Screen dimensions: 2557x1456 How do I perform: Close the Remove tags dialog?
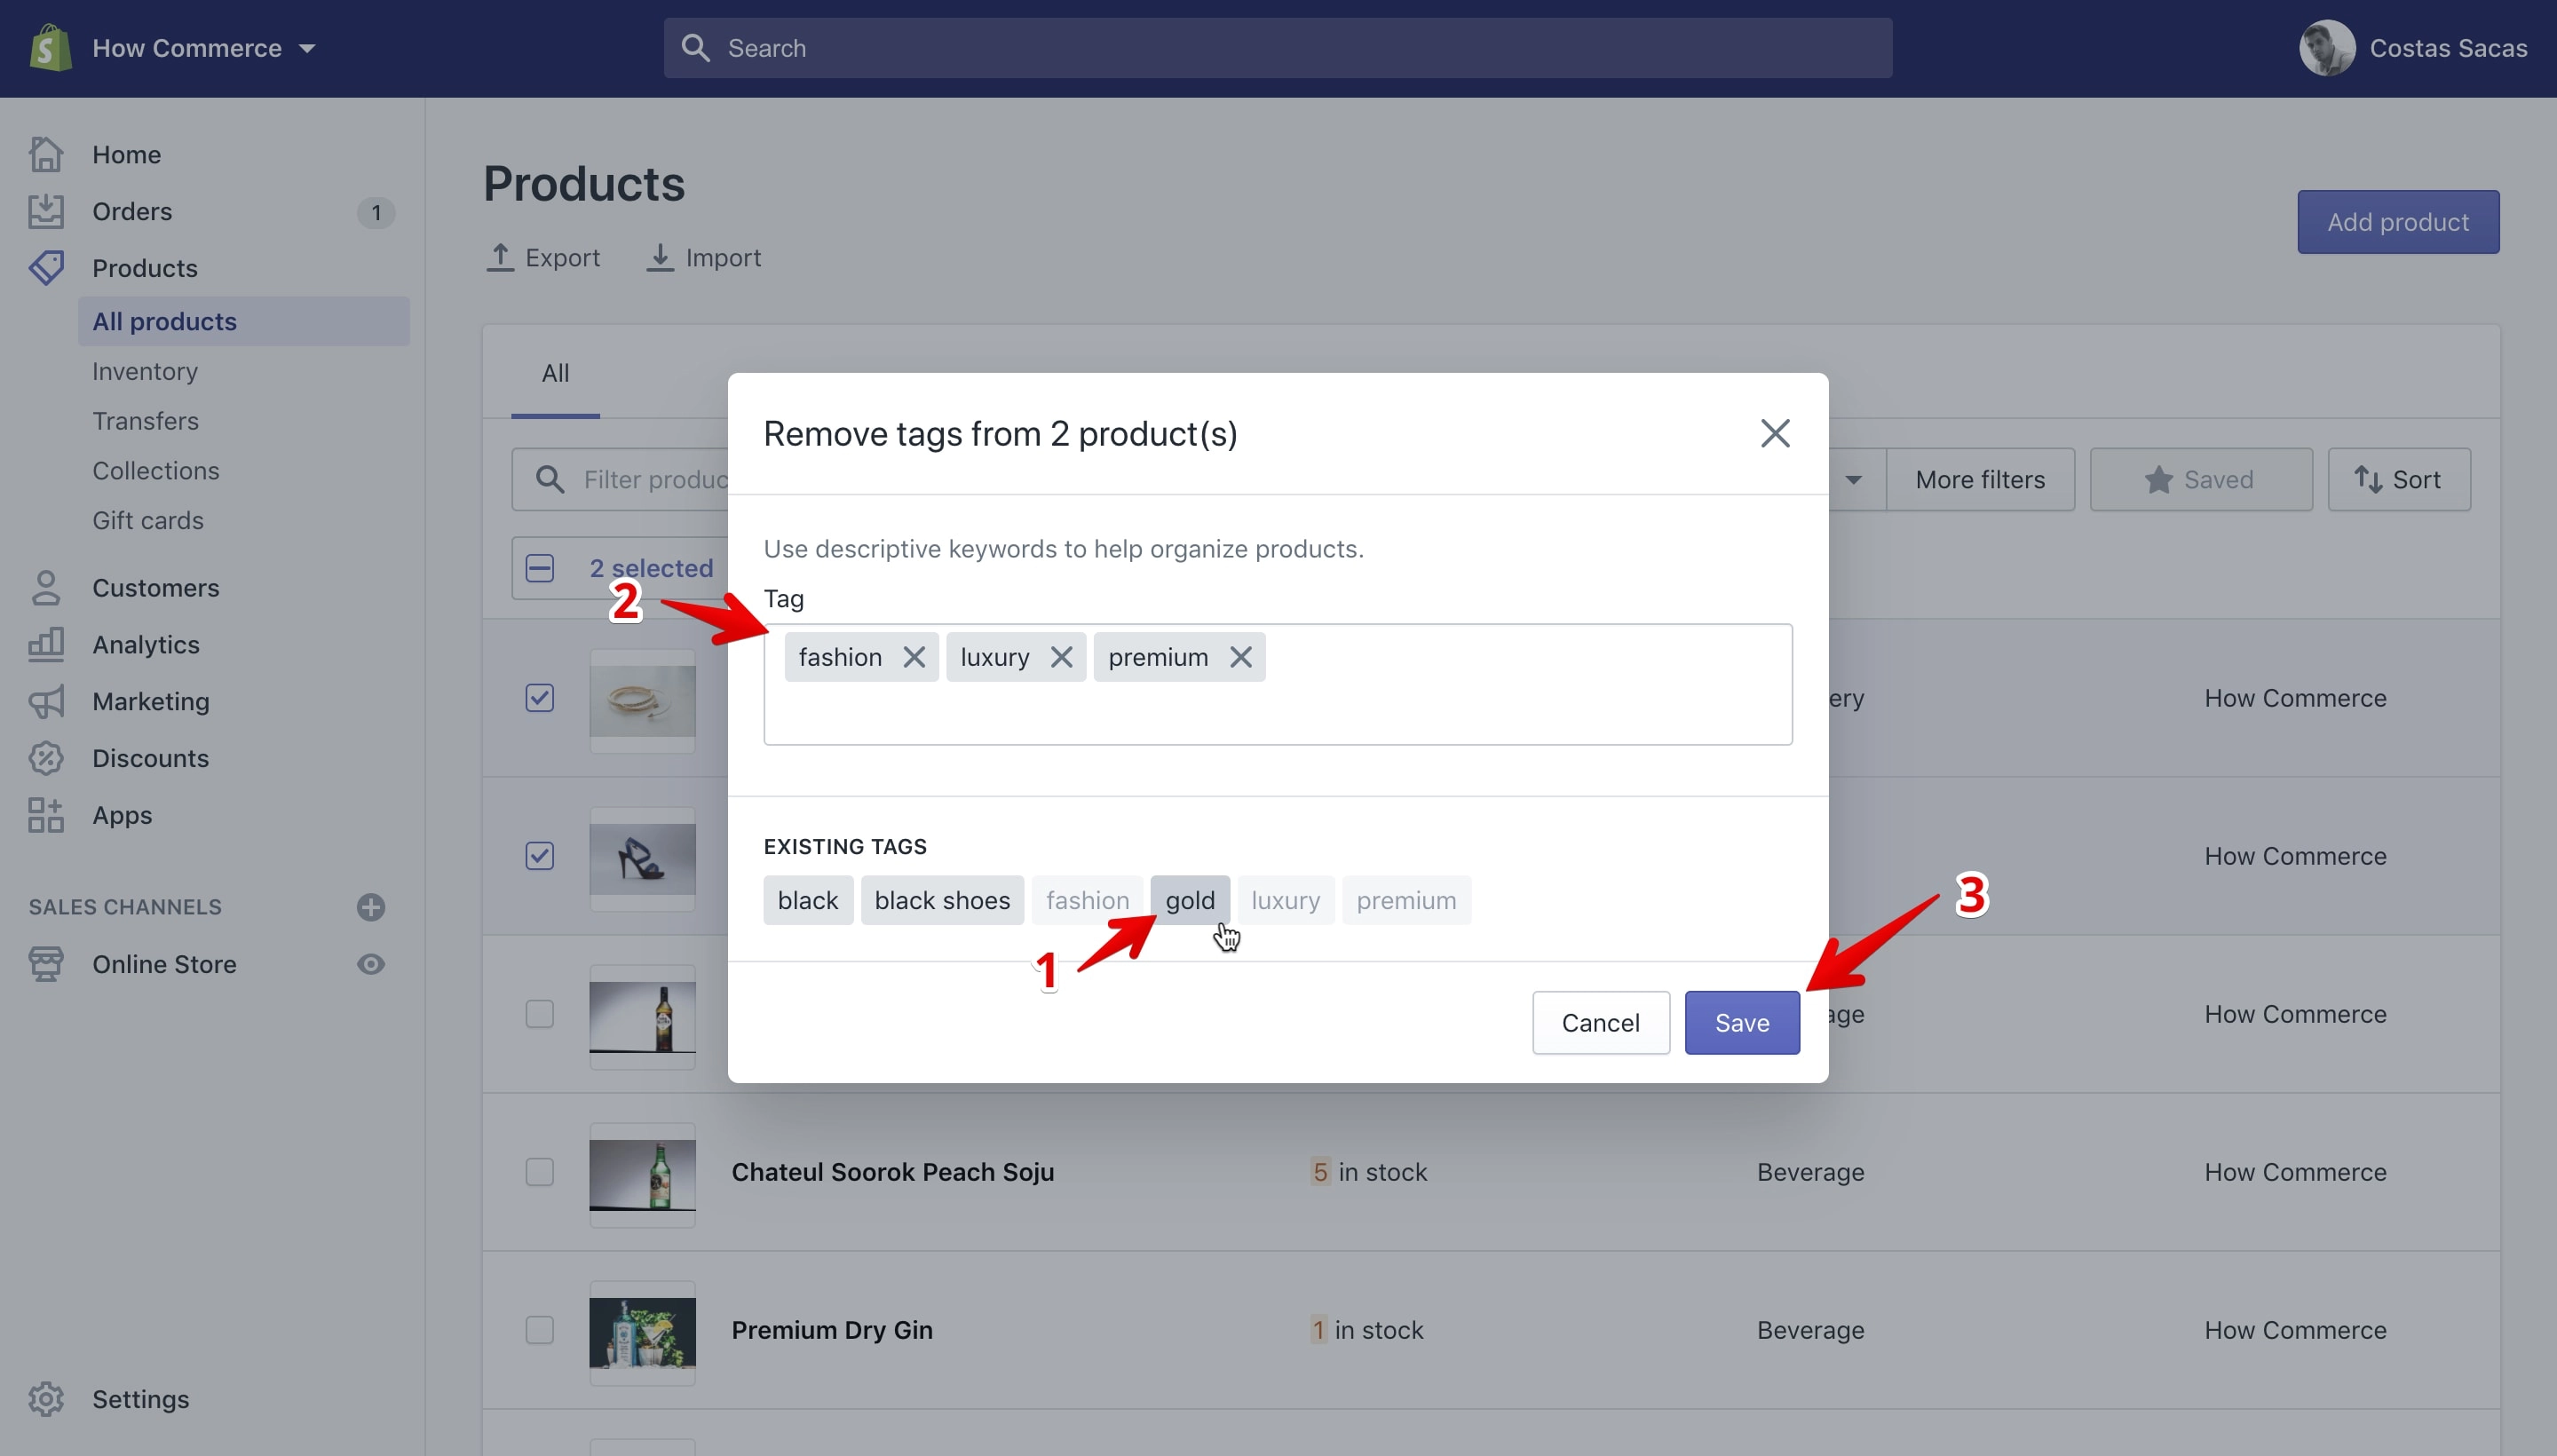click(1775, 433)
